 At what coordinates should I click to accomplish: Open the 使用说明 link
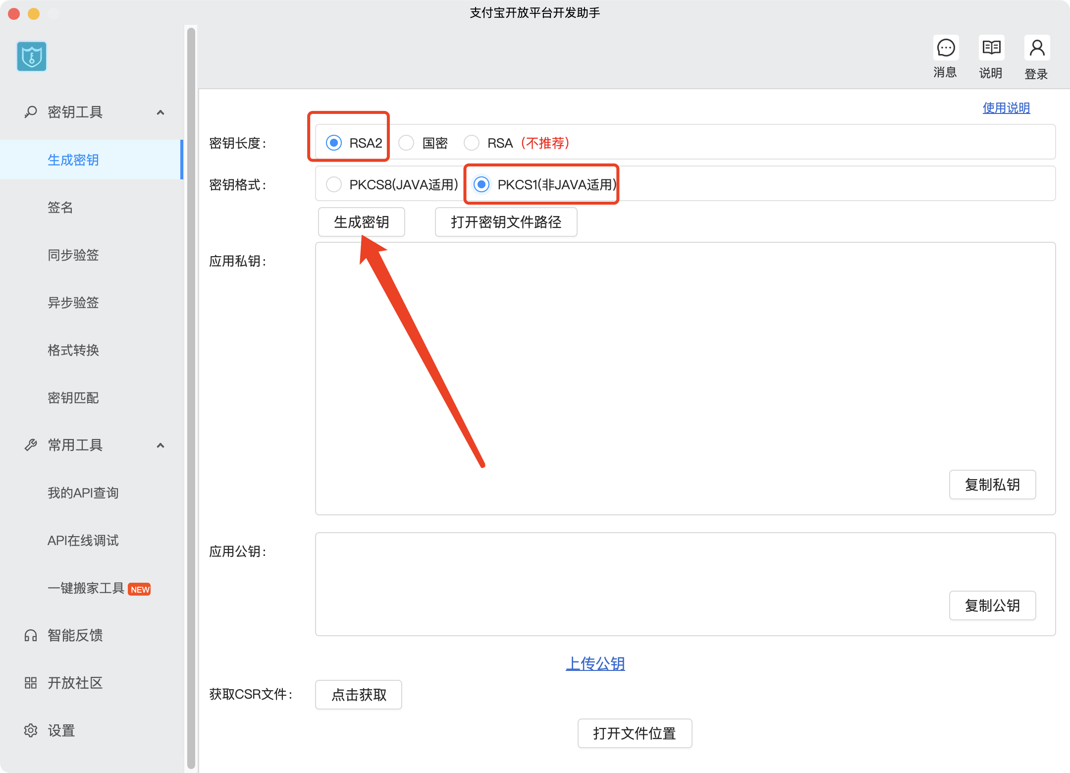tap(1006, 108)
